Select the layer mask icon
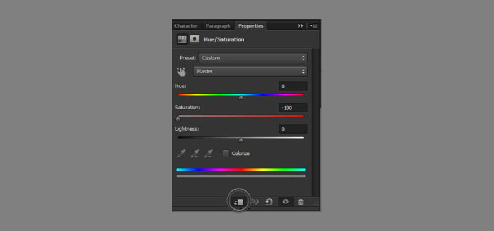Screen dimensions: 494x231 click(x=195, y=39)
